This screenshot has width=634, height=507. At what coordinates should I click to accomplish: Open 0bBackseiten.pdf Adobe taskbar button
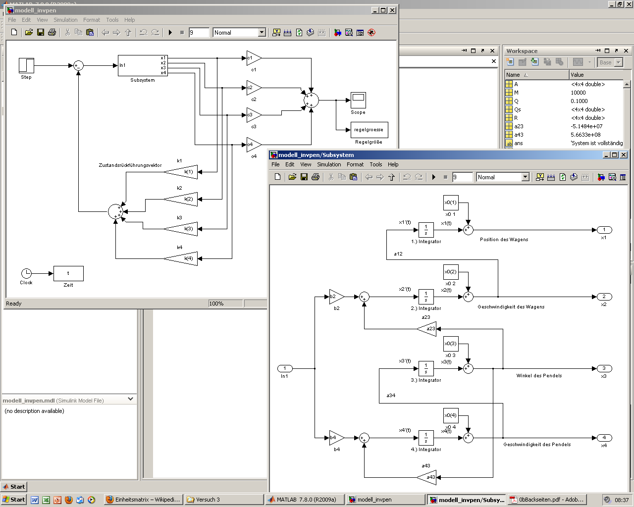548,500
